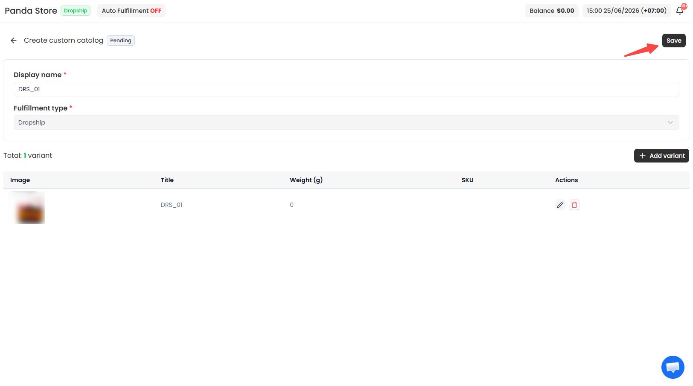Click the DRS_01 title in the variant row
Image resolution: width=693 pixels, height=386 pixels.
(x=172, y=205)
